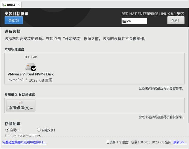Click the 添加磁盘(A)... button
Viewport: 189px width, 149px height.
[x=21, y=105]
